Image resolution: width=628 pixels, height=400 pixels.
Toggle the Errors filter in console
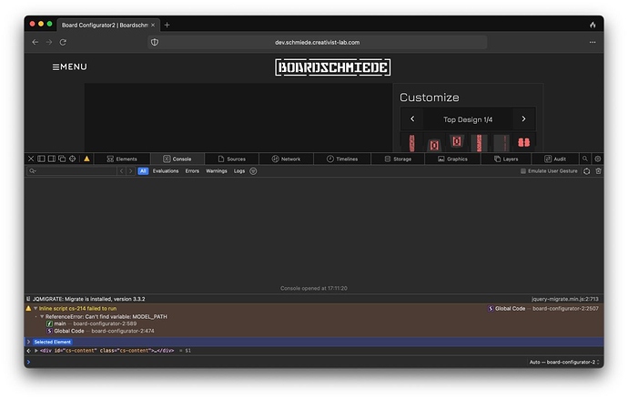tap(192, 171)
